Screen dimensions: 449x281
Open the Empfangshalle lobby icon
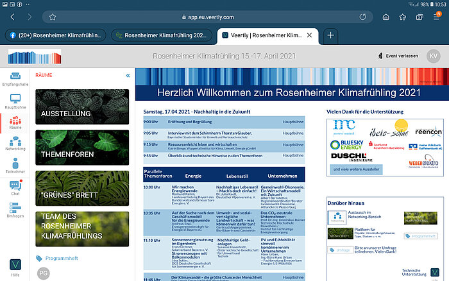click(14, 79)
